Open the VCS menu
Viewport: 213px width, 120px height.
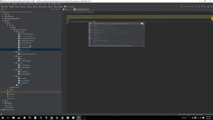pos(49,4)
